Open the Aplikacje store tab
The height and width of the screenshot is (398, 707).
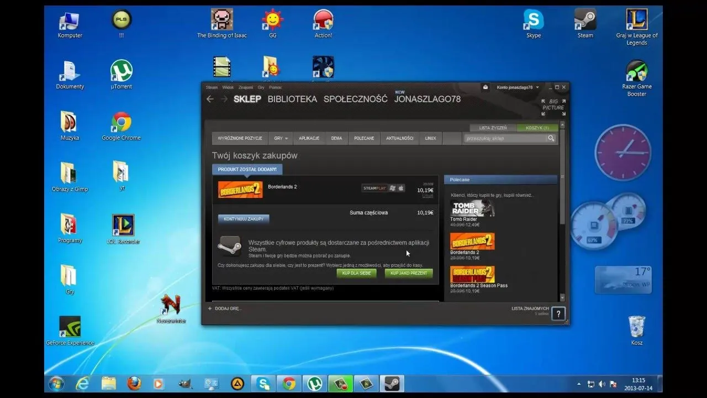point(309,138)
